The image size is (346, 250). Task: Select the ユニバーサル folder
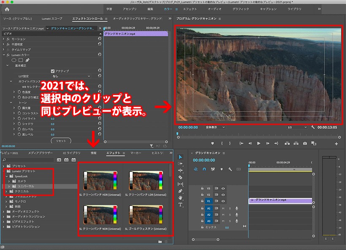tap(26, 186)
